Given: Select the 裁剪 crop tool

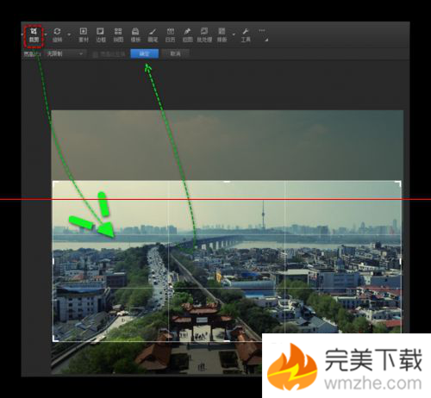Looking at the screenshot, I should [x=34, y=35].
